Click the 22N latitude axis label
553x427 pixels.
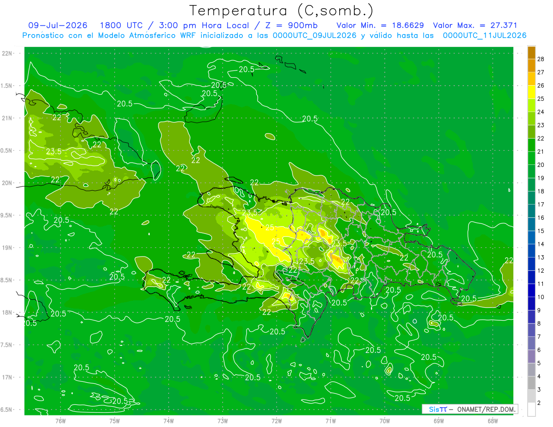7,53
